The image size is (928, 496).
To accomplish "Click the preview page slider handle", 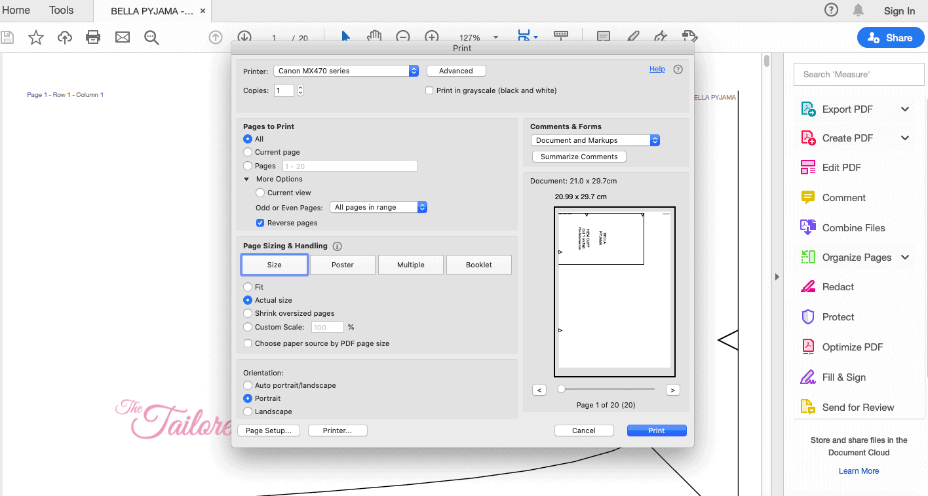I will pyautogui.click(x=562, y=389).
